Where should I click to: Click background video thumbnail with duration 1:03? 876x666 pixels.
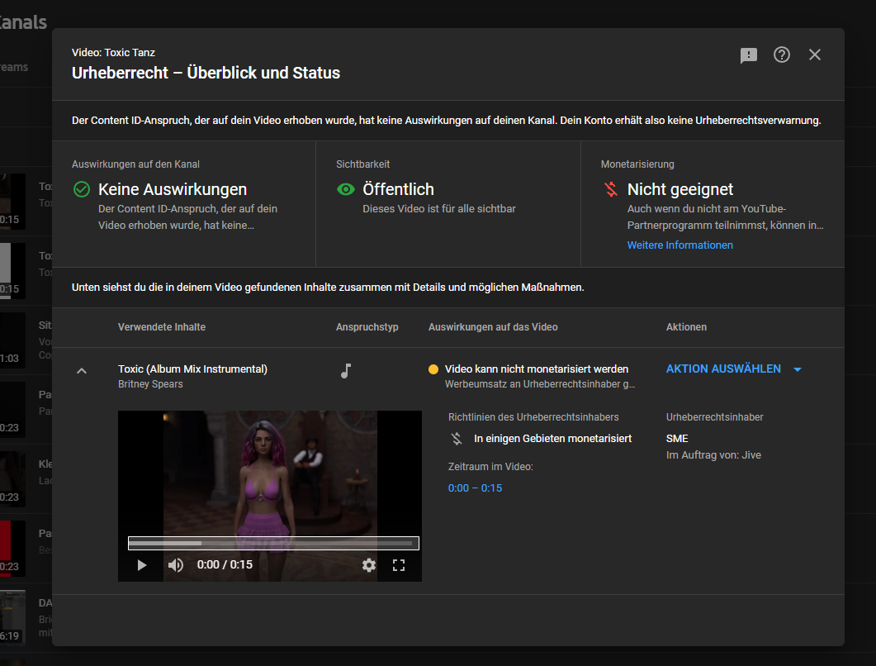tap(13, 340)
